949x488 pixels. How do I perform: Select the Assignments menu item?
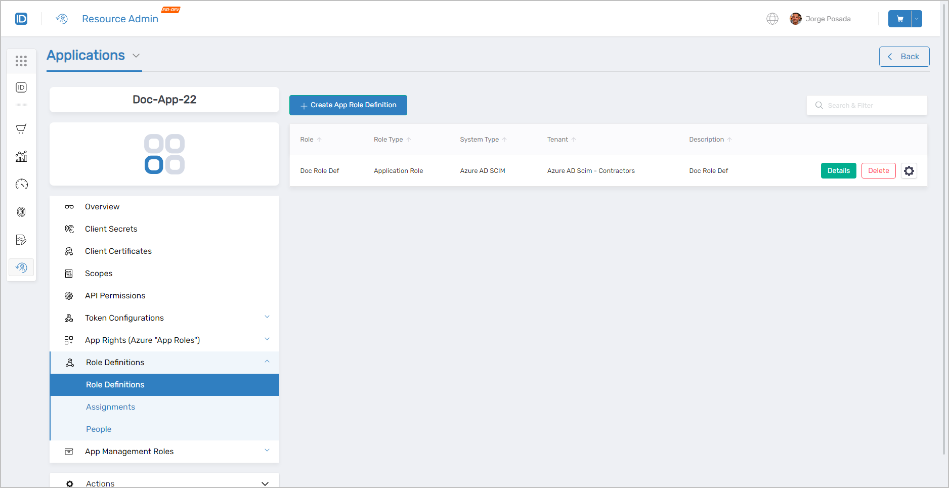[x=110, y=407]
